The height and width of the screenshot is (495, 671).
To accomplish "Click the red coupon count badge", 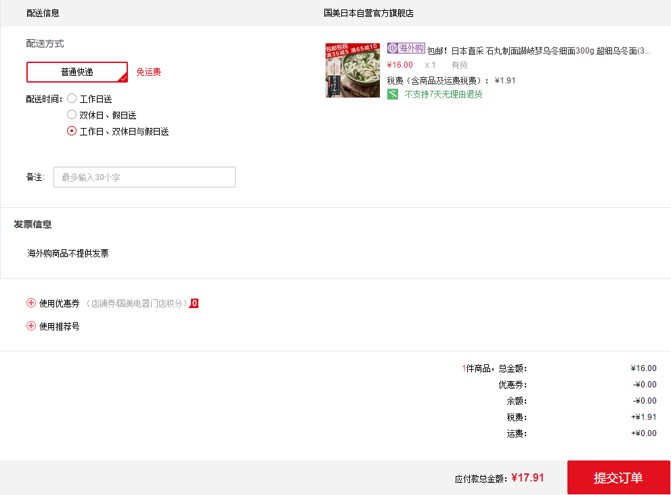I will click(x=194, y=303).
